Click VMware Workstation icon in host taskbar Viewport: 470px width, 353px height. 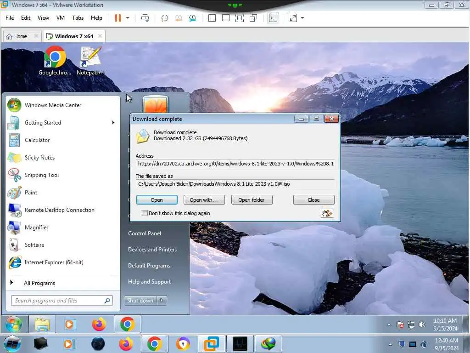coord(211,344)
